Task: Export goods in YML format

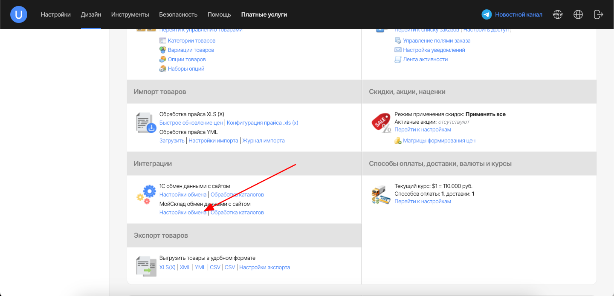Action: 200,268
